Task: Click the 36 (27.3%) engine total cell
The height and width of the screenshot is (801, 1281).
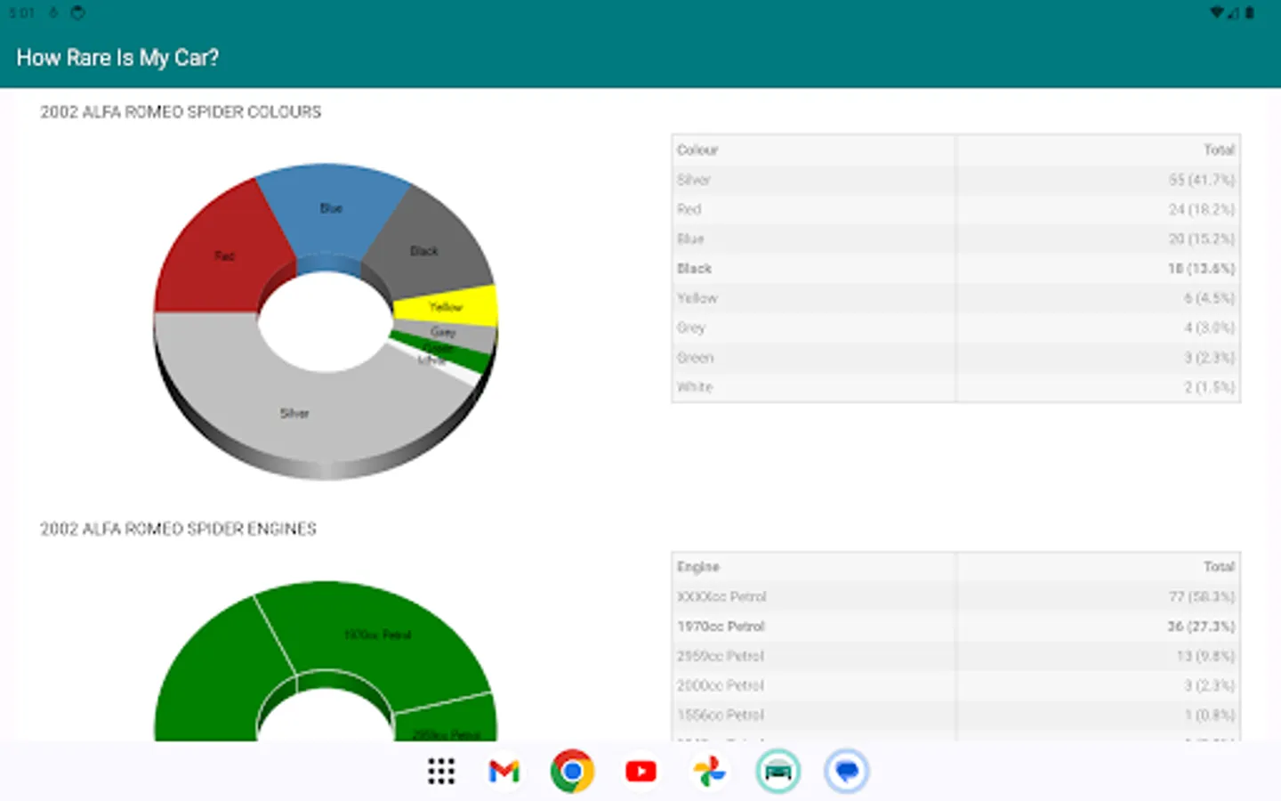Action: pyautogui.click(x=1099, y=627)
